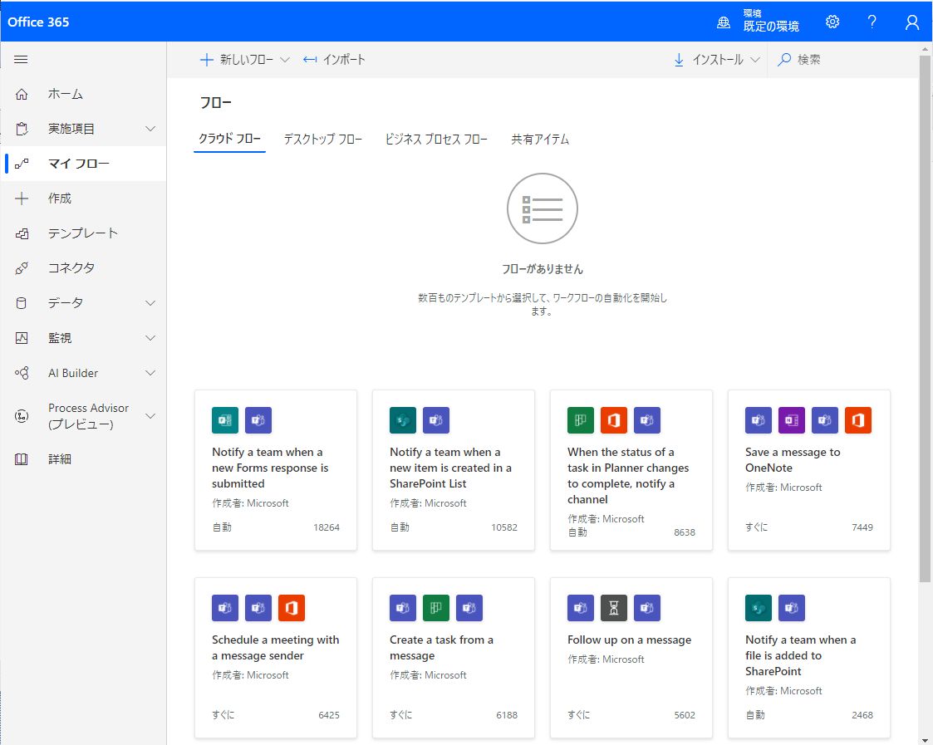Click Office icon on Schedule a meeting card
The width and height of the screenshot is (933, 745).
(x=292, y=607)
